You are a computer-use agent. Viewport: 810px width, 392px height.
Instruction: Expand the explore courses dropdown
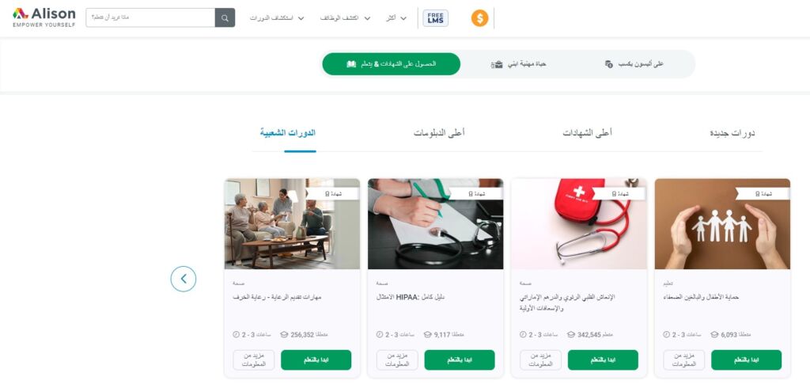[277, 18]
